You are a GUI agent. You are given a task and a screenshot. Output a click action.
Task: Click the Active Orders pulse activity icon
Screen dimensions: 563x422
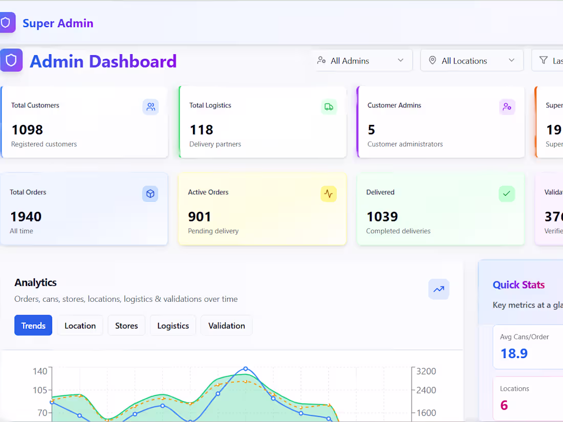328,194
